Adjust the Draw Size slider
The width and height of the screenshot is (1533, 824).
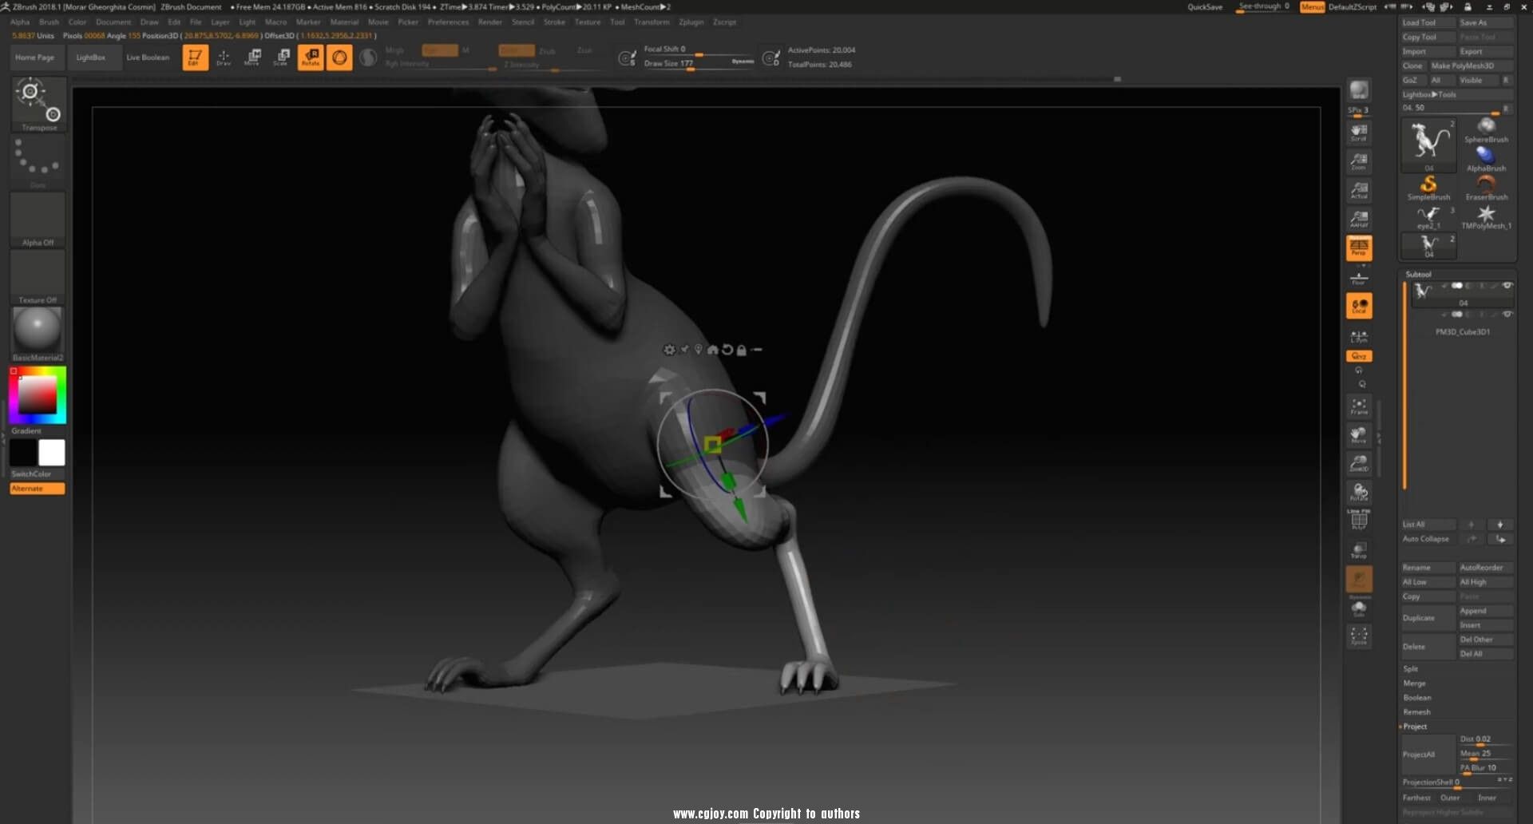pos(699,64)
